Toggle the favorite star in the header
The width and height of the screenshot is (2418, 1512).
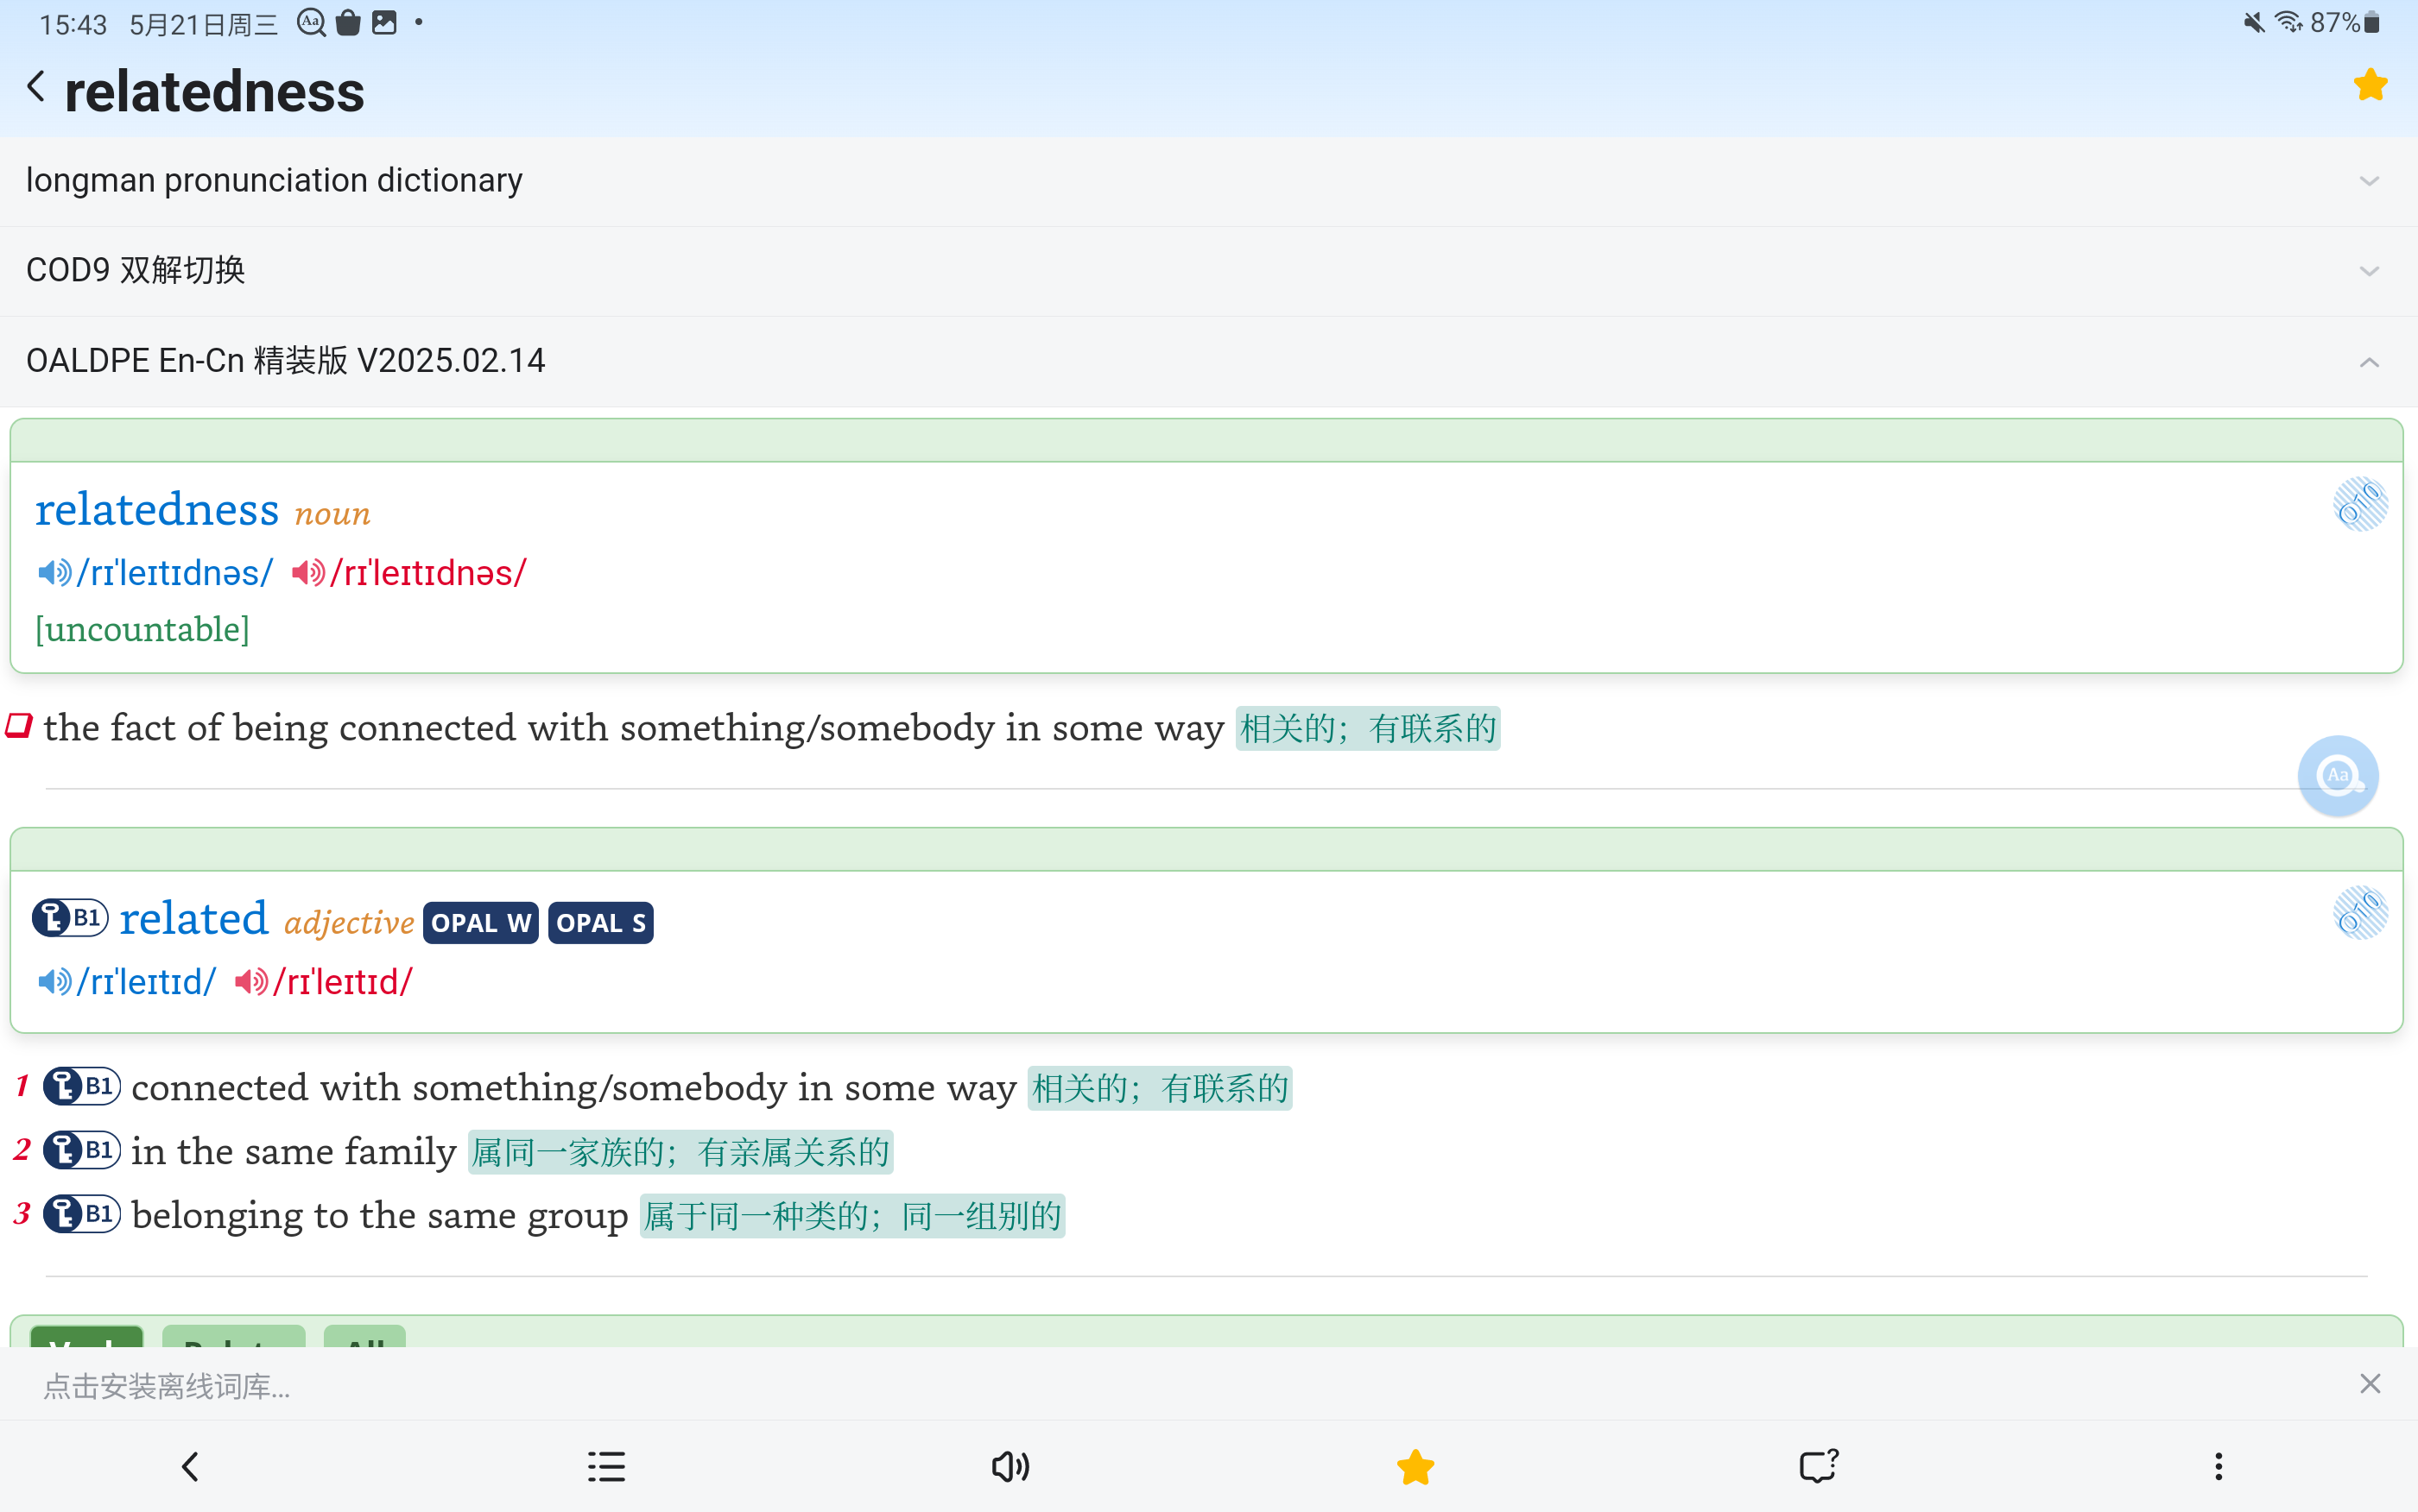tap(2369, 85)
